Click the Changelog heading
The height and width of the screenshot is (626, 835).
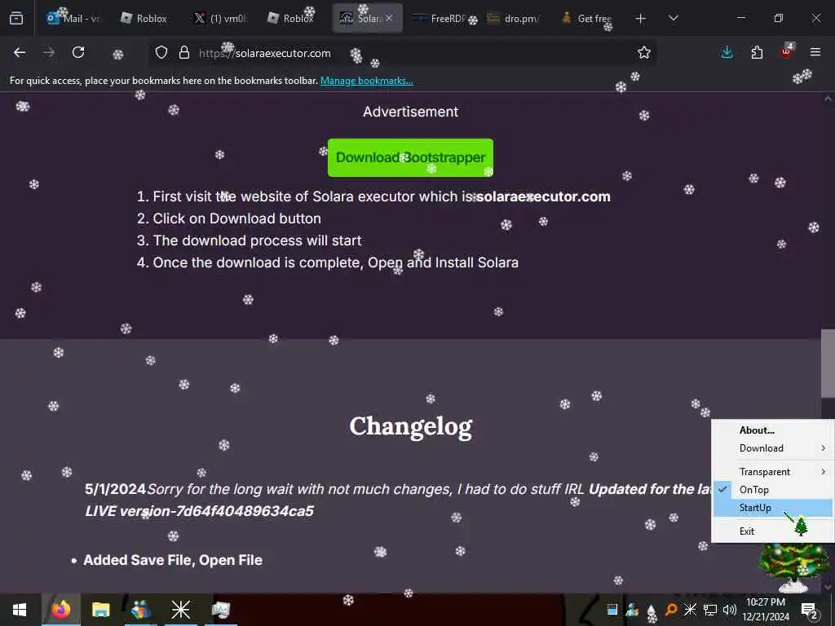coord(411,427)
